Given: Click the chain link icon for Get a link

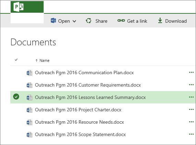Looking at the screenshot, I should coord(121,21).
